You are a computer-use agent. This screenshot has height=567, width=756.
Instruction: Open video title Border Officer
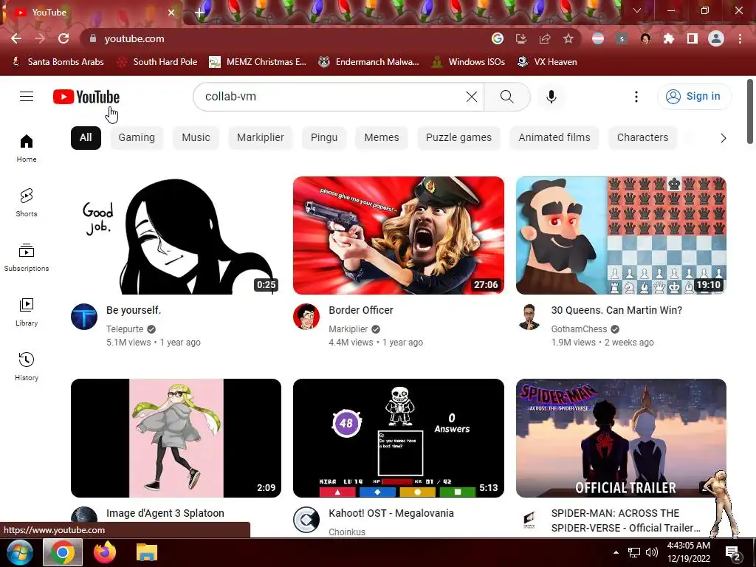pyautogui.click(x=360, y=310)
